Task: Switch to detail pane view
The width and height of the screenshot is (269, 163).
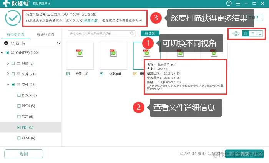Action: [x=259, y=33]
